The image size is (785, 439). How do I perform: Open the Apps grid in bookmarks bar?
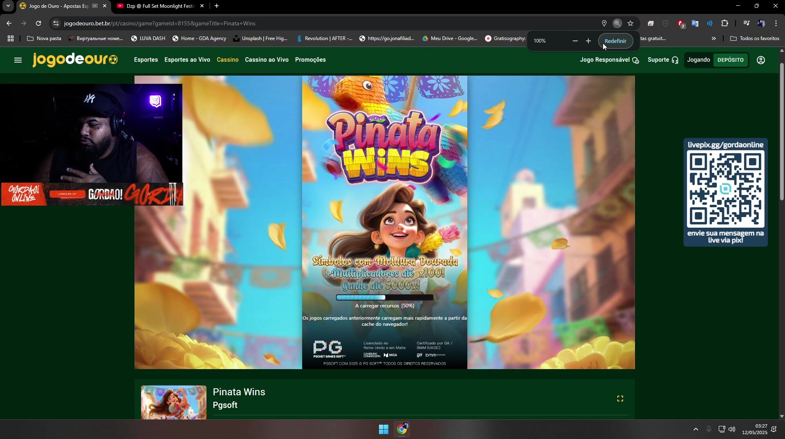coord(11,38)
